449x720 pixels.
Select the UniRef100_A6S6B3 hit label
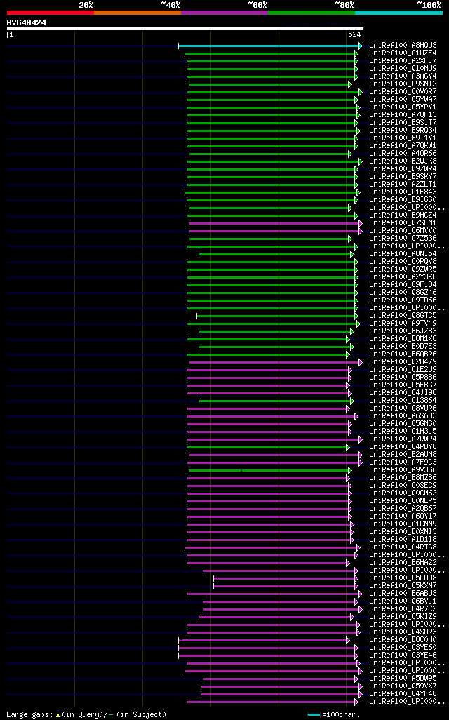point(403,416)
